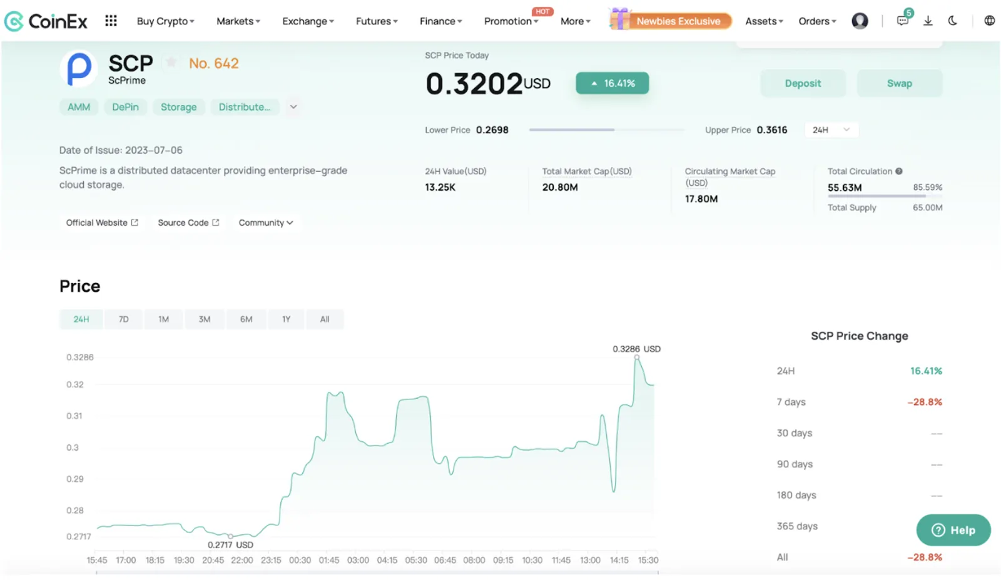Click the Distribute... tag

(x=245, y=107)
